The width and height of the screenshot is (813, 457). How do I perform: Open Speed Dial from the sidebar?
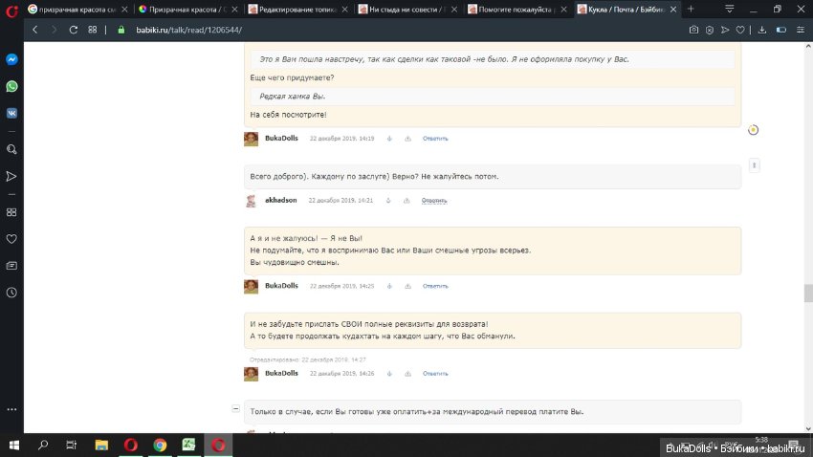point(11,211)
